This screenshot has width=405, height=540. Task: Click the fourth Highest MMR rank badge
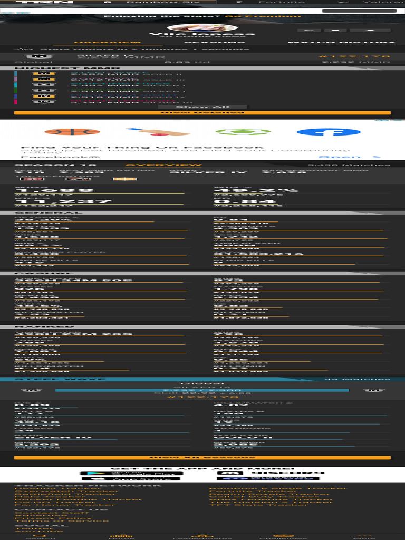click(x=44, y=91)
